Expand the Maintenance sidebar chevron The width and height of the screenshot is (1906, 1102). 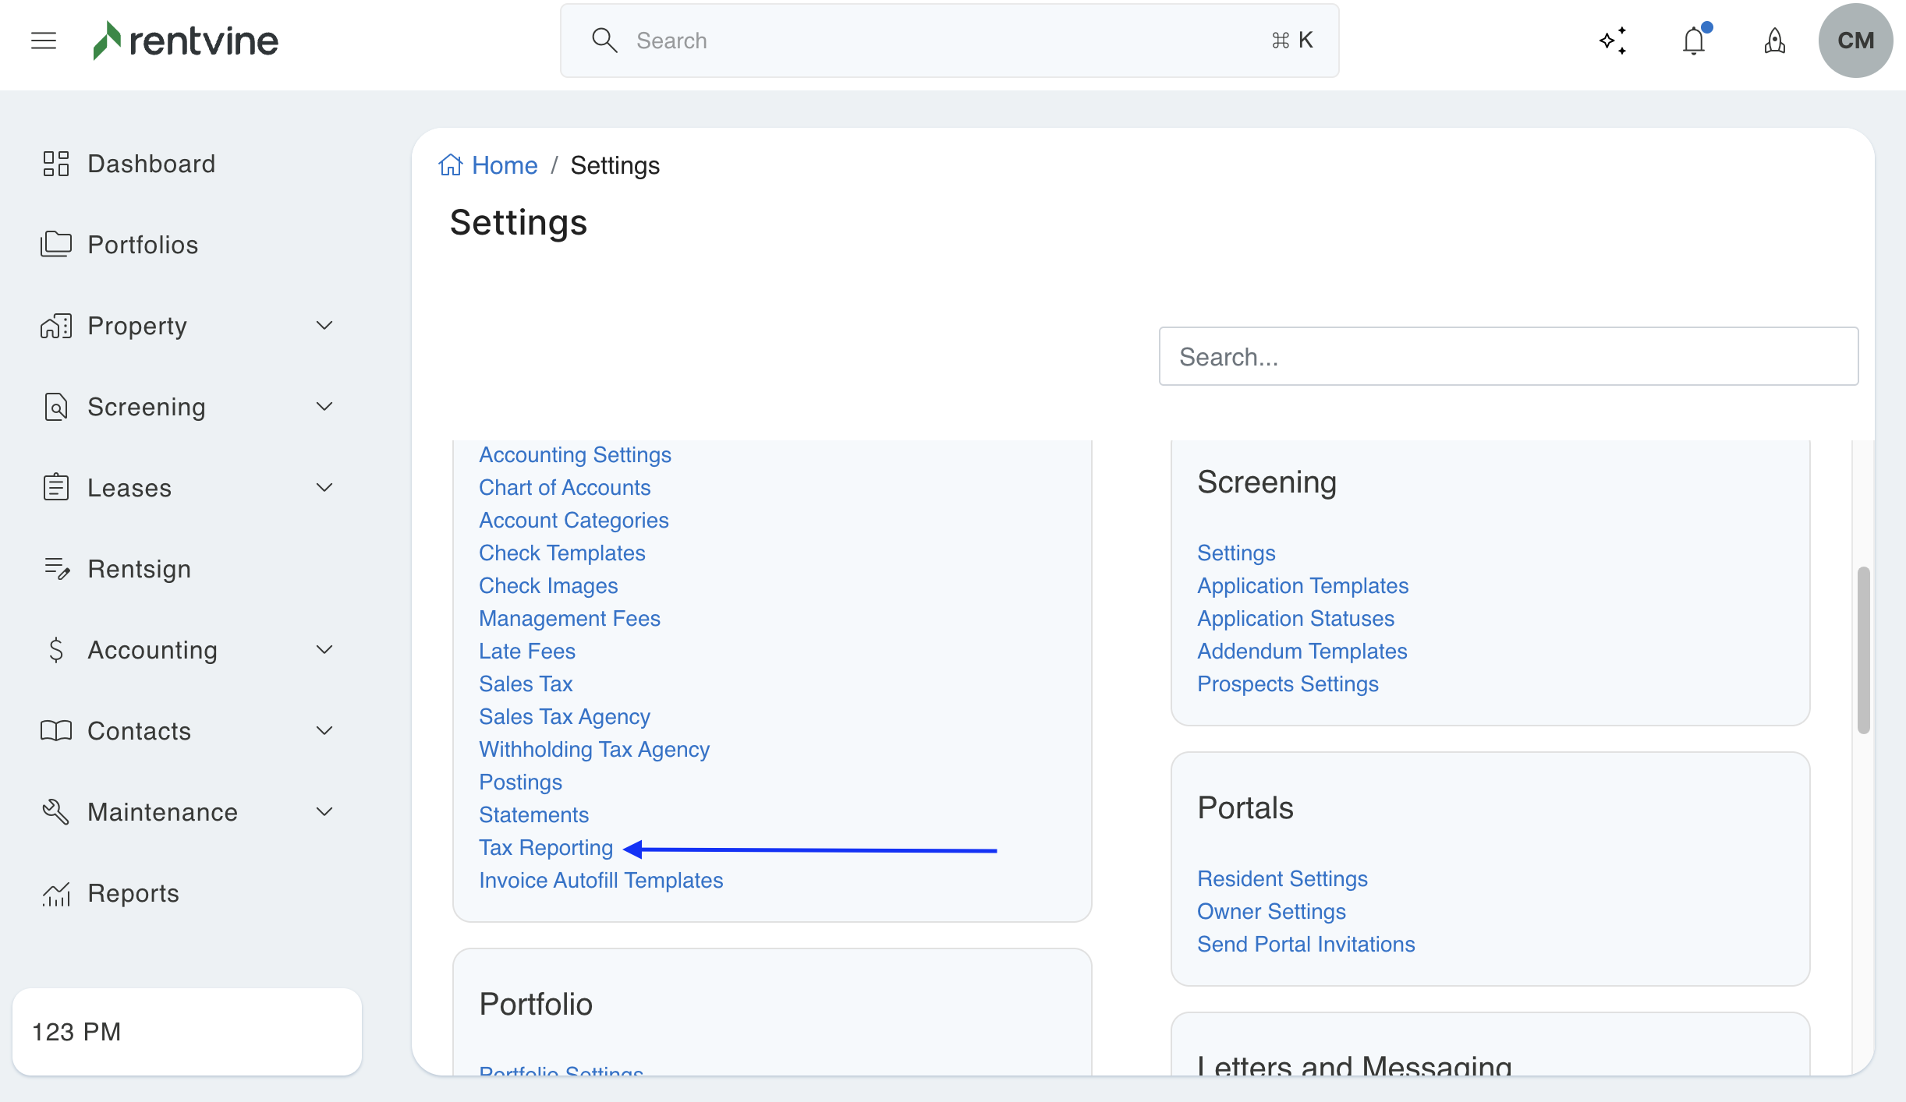(324, 812)
